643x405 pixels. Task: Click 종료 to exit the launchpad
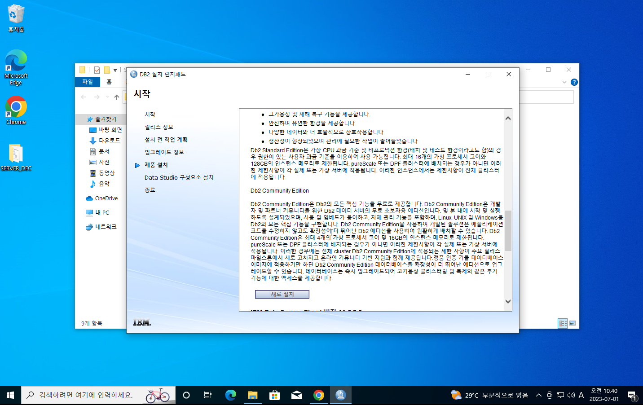[150, 190]
